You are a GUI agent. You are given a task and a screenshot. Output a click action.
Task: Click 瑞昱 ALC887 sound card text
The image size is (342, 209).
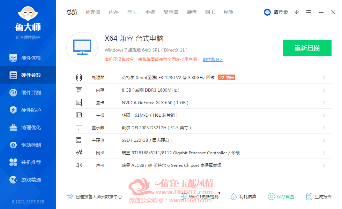(172, 165)
